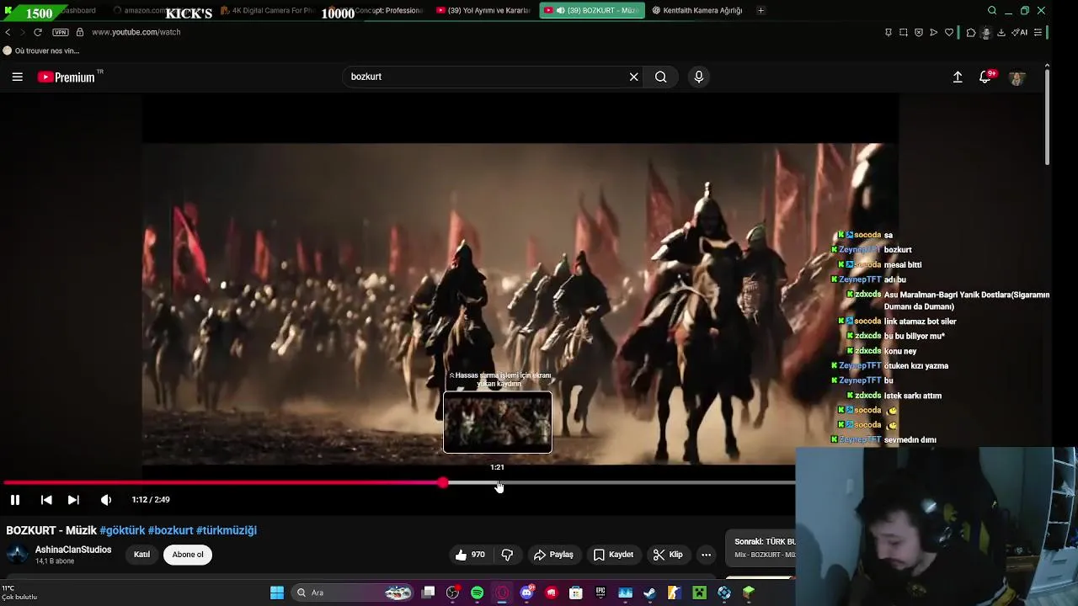Open the YouTube guide hamburger menu
The height and width of the screenshot is (606, 1078).
(17, 77)
